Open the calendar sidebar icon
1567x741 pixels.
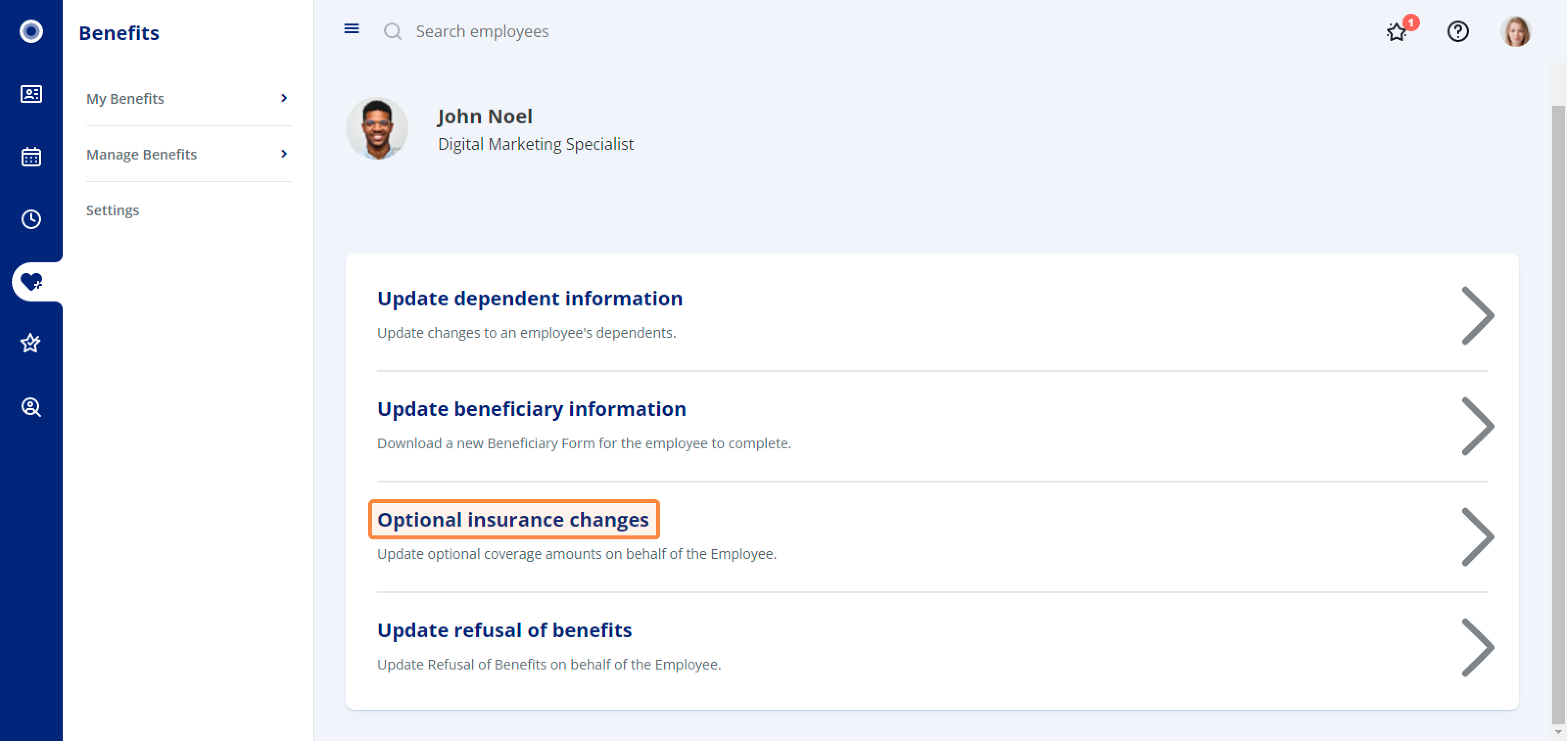click(x=31, y=156)
